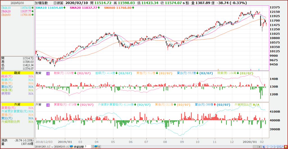The width and height of the screenshot is (288, 149).
Task: Open the start date 2018/12/03 dropdown
Action: pos(48,146)
